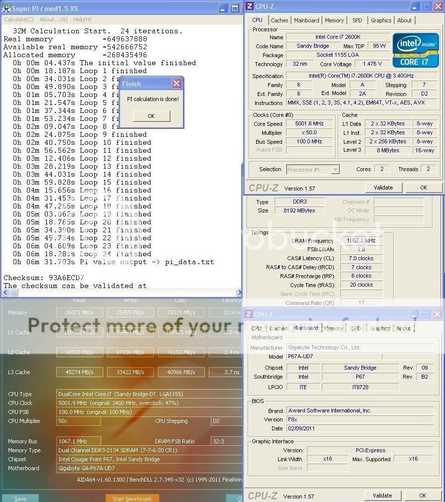Minimize the top CPU-Z window
This screenshot has width=445, height=502.
point(414,6)
